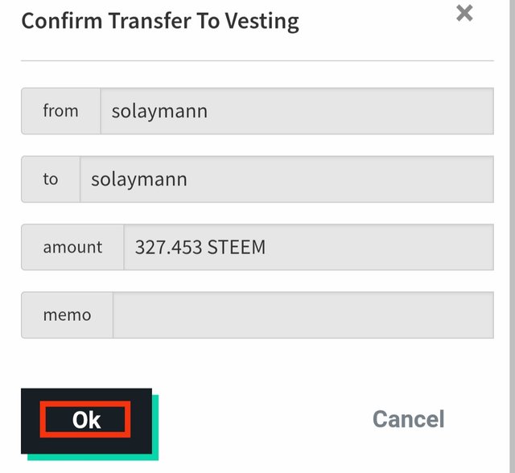The height and width of the screenshot is (473, 515).
Task: Click the to field containing solaymann
Action: [x=286, y=179]
